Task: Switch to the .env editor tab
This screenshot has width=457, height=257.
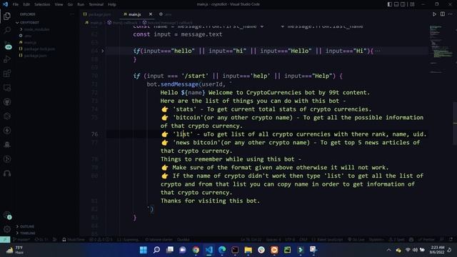Action: pos(166,14)
